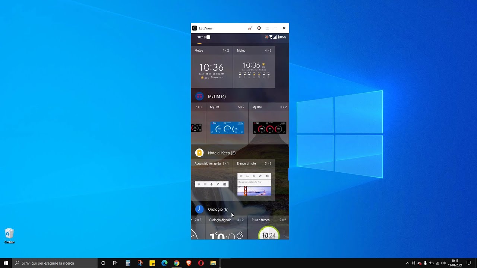477x268 pixels.
Task: Click the taskbar search box
Action: click(x=55, y=263)
